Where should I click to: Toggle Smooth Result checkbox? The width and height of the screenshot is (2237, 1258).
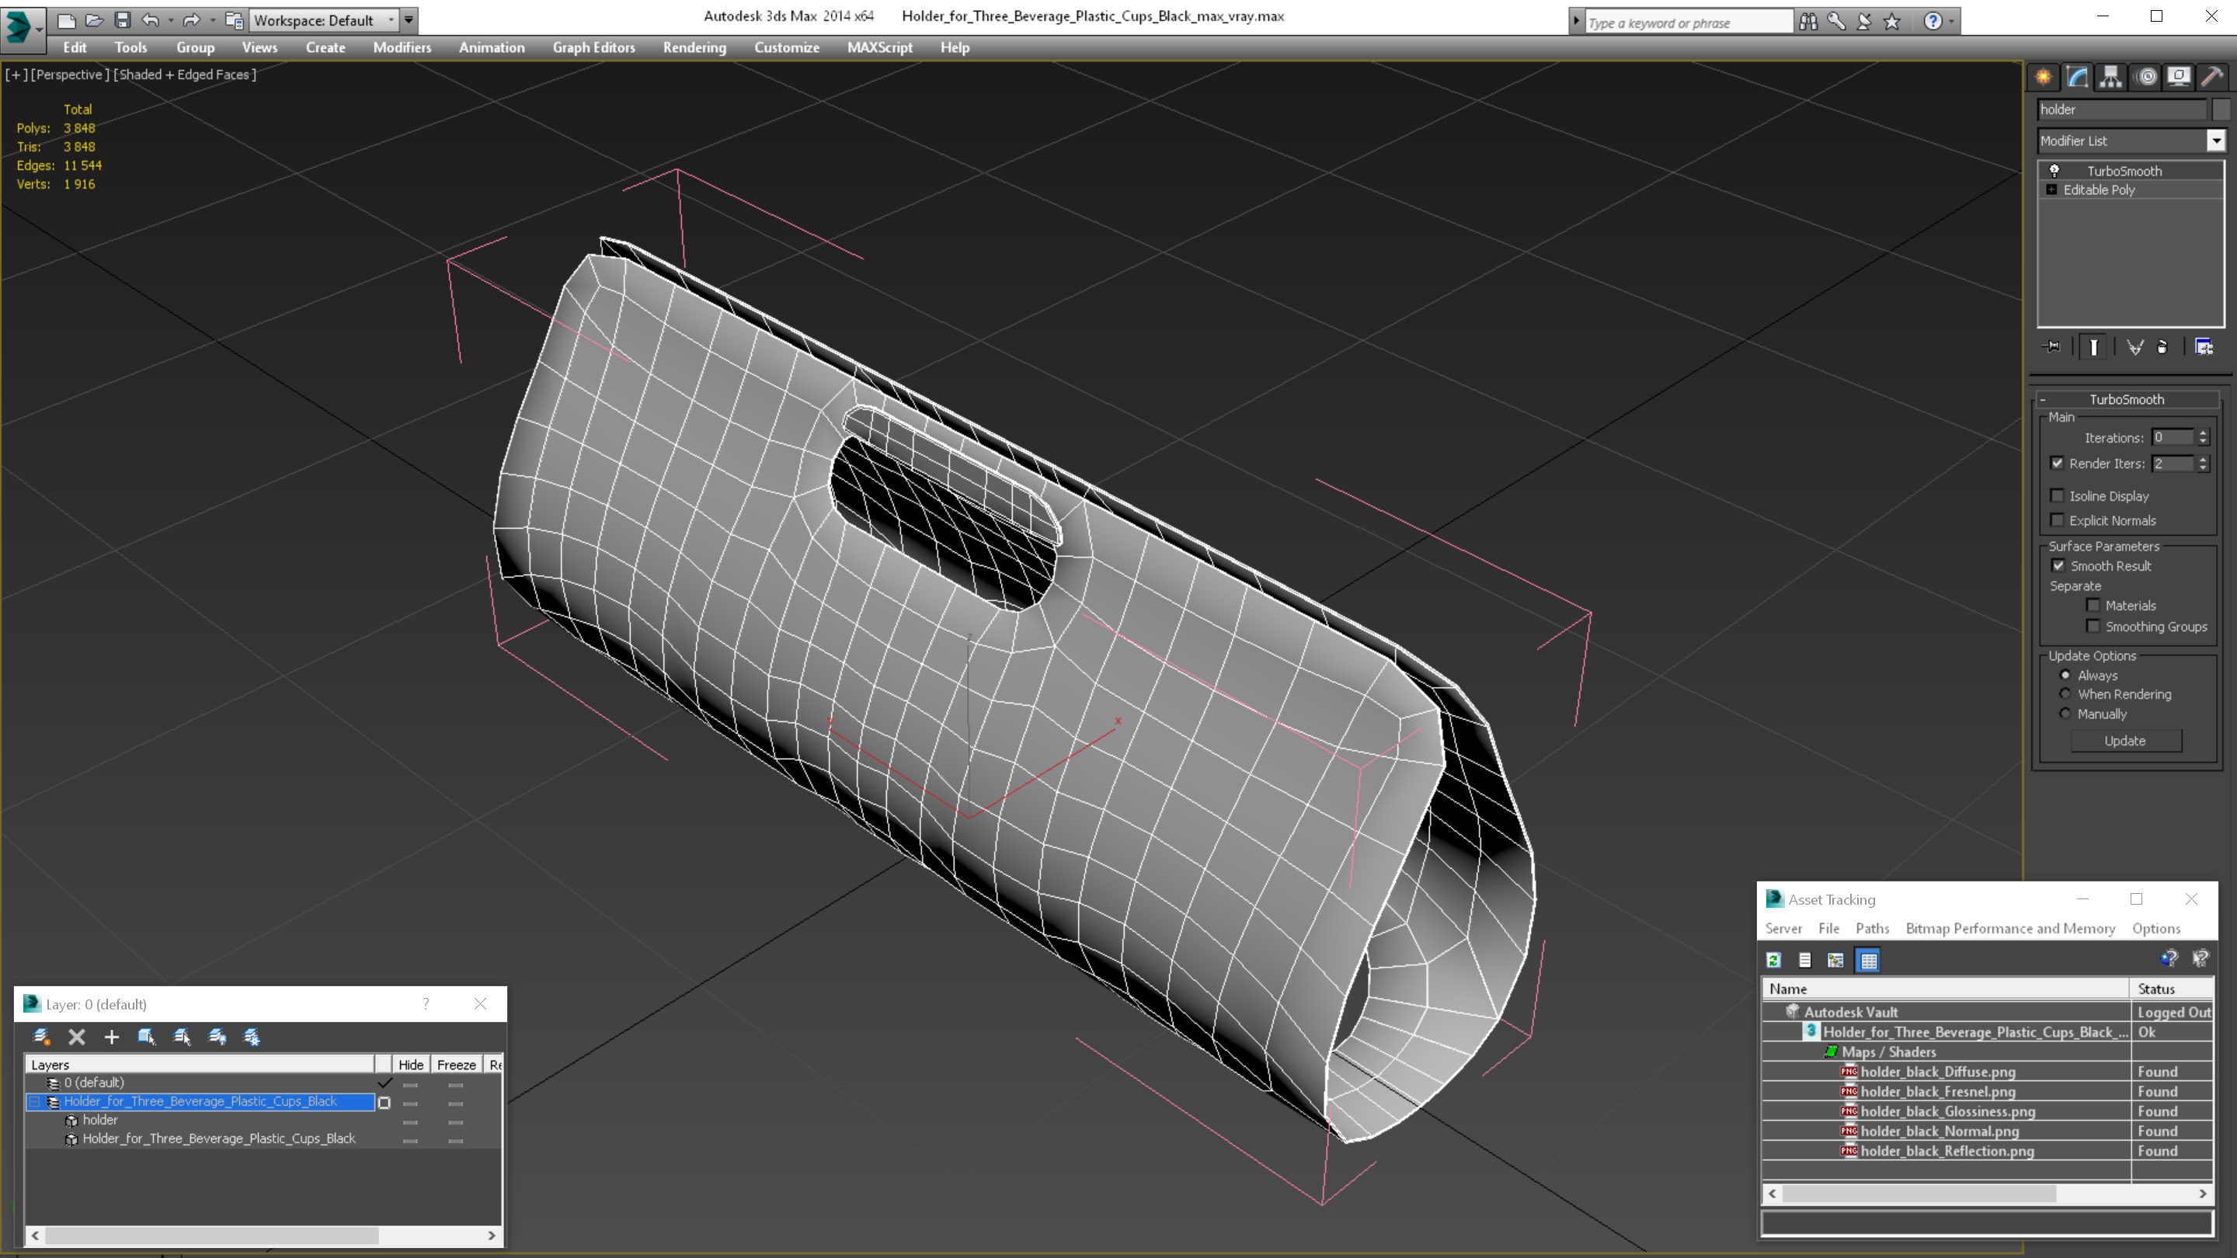[2058, 566]
